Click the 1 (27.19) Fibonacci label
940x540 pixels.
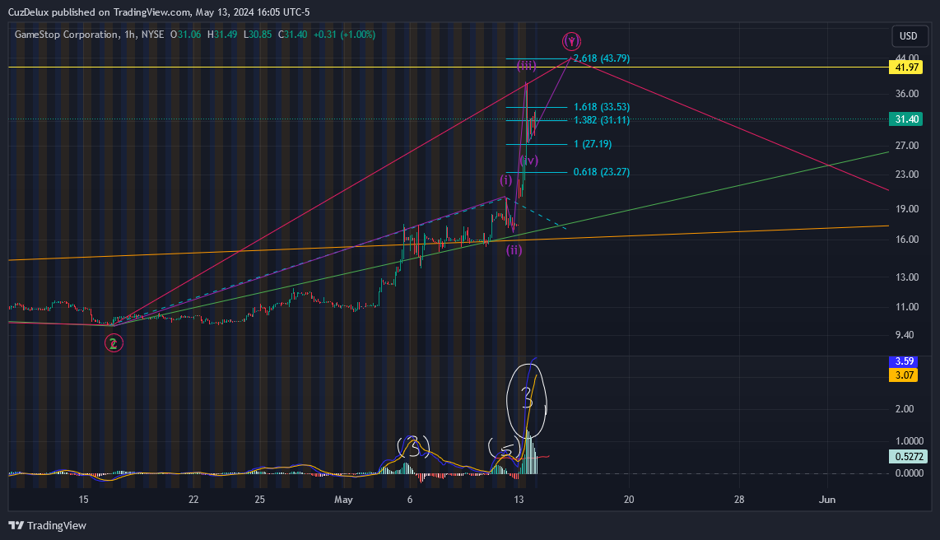(593, 144)
